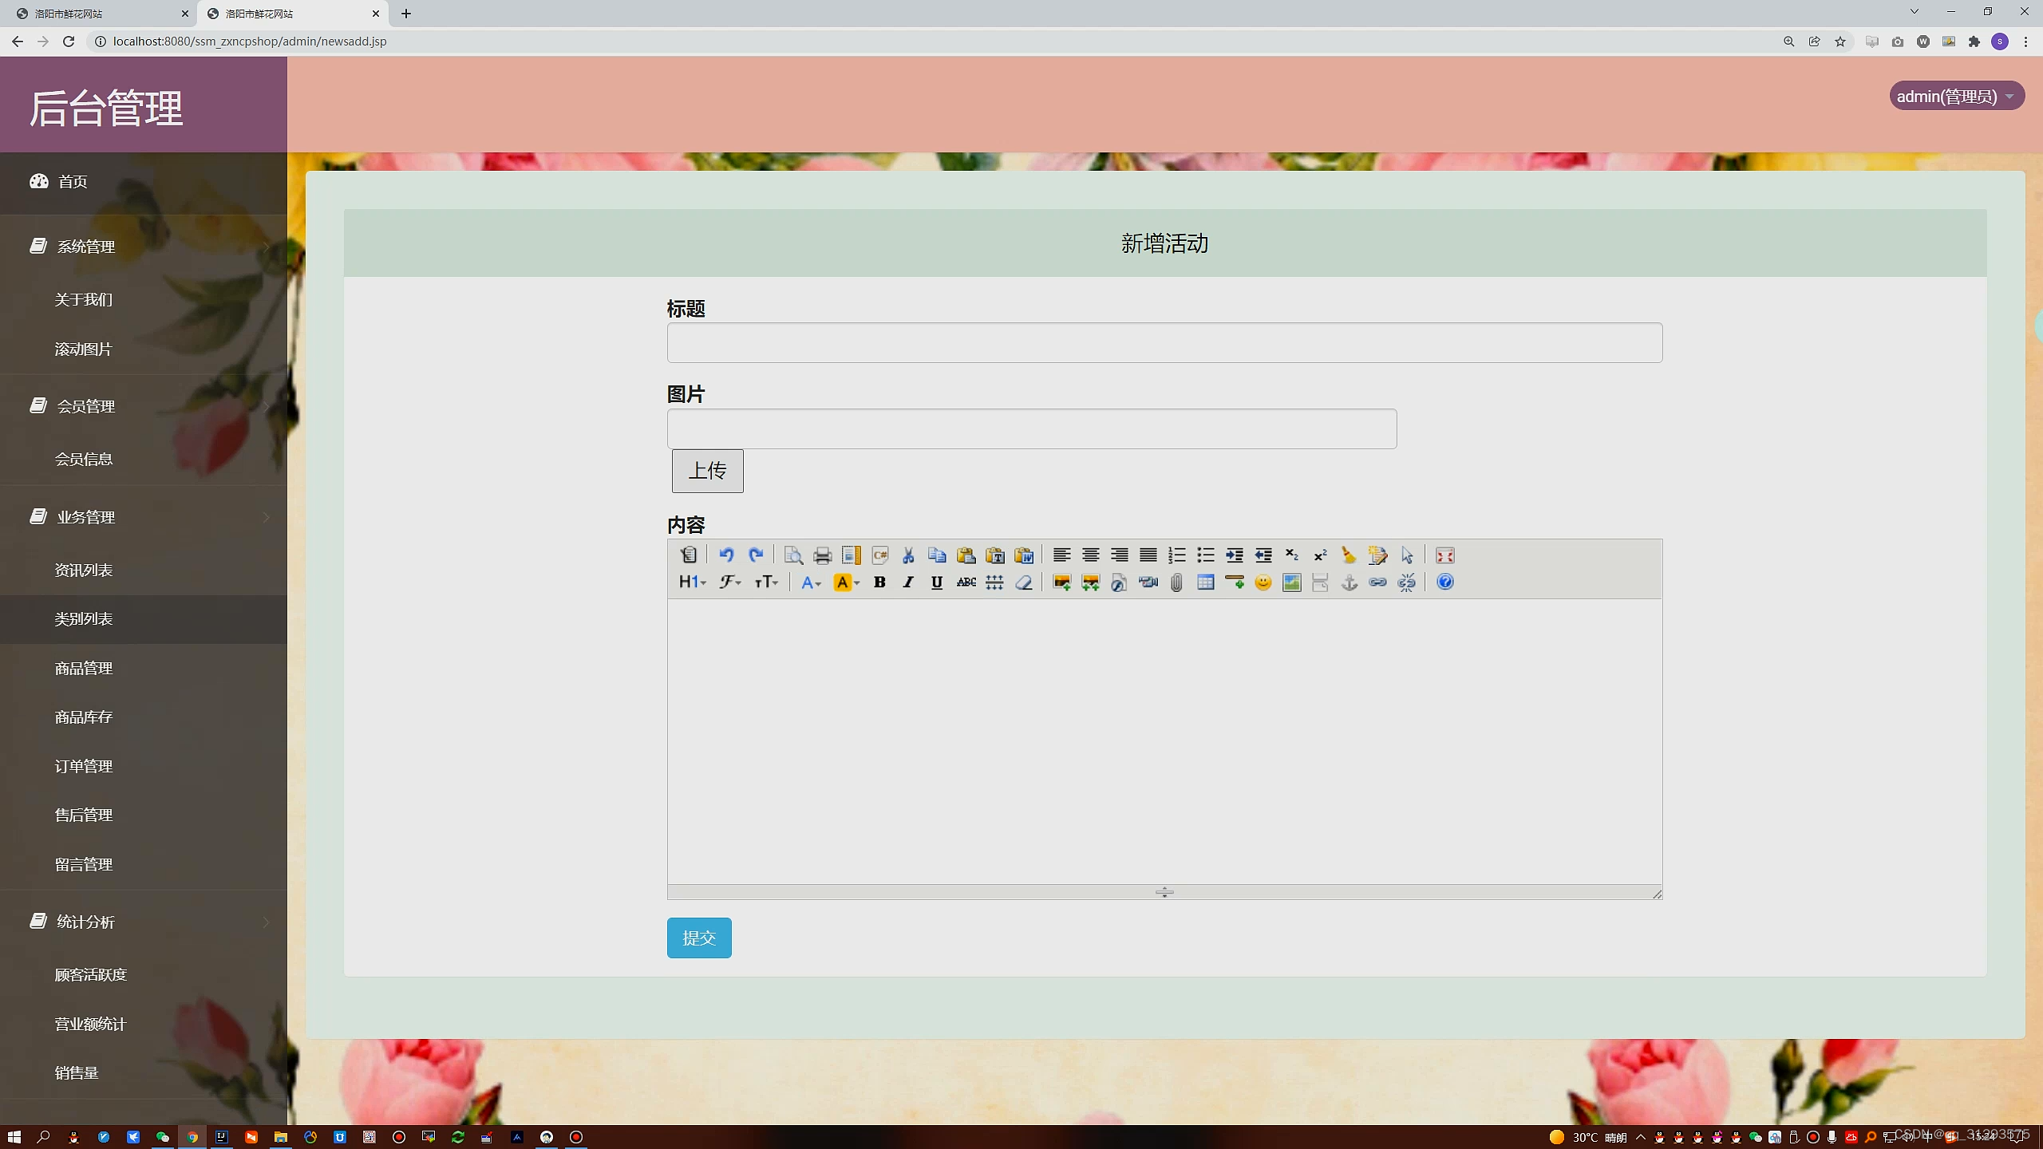The width and height of the screenshot is (2043, 1149).
Task: Click inside the 内容 editor text area
Action: pyautogui.click(x=1164, y=741)
